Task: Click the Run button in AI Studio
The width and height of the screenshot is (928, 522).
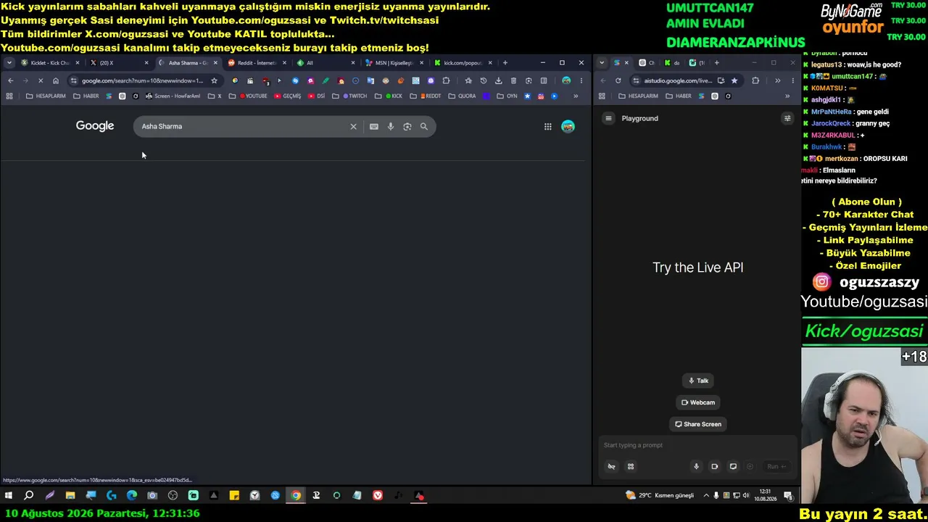Action: [776, 466]
